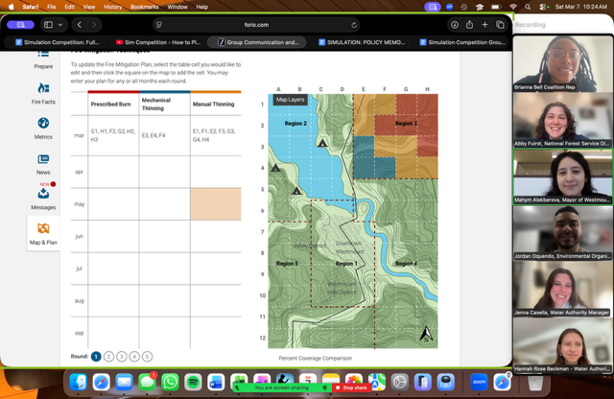Viewport: 614px width, 399px height.
Task: Switch to Sim Competition - How to Pl... tab
Action: click(x=158, y=42)
